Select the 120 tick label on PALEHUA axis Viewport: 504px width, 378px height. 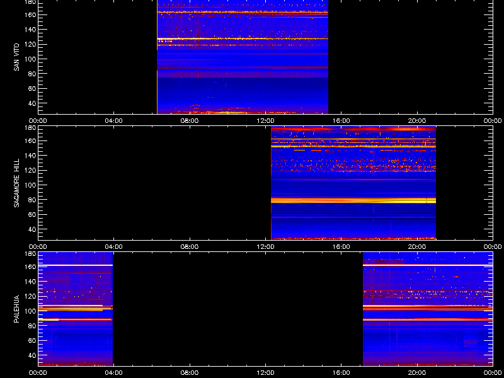(30, 296)
